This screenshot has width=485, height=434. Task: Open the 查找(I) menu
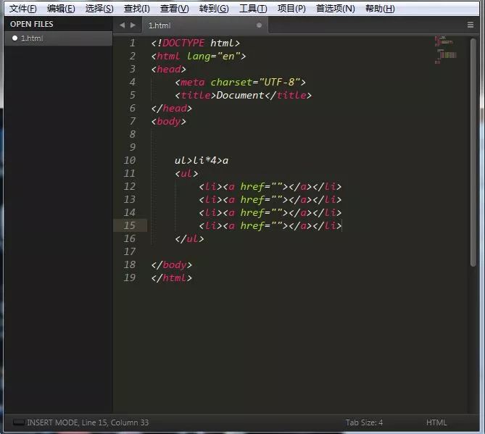(137, 9)
